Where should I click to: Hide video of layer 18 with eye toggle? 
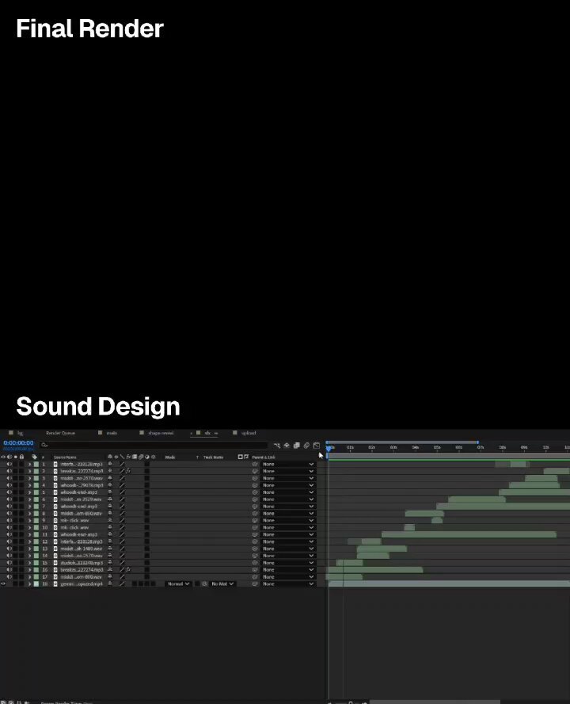click(3, 583)
